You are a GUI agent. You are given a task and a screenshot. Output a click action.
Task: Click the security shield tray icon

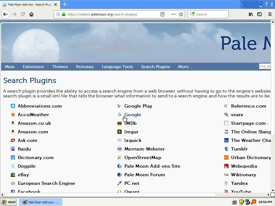coord(241,202)
